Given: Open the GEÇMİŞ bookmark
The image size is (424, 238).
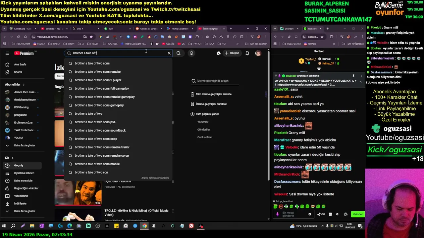Looking at the screenshot, I should [168, 44].
